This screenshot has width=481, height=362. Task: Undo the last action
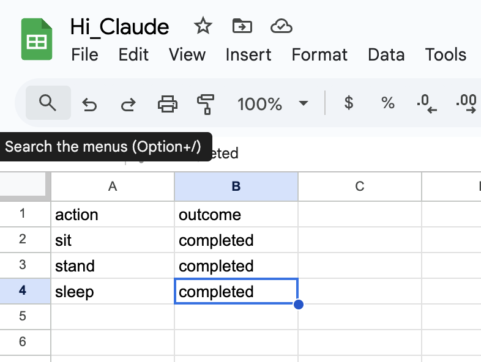coord(89,104)
